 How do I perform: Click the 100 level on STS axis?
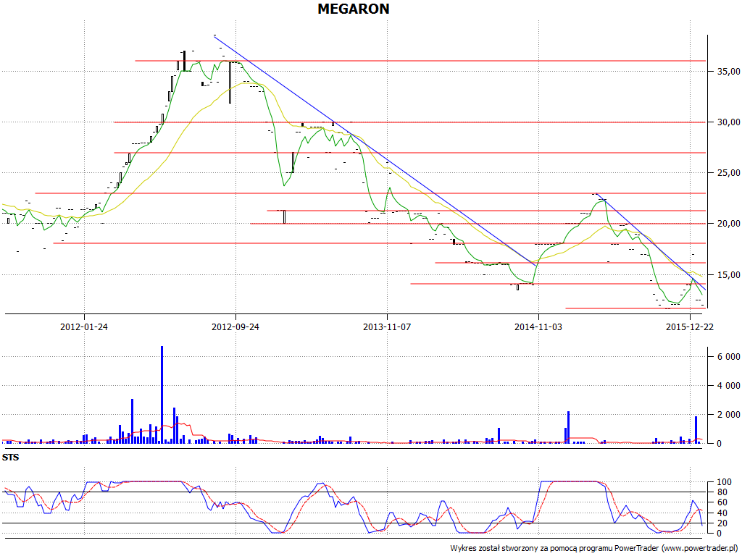click(x=725, y=482)
